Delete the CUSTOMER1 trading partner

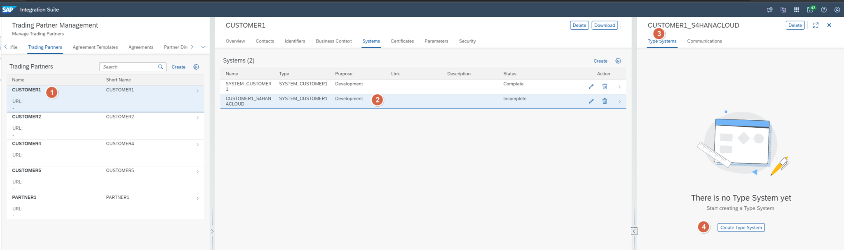coord(579,25)
